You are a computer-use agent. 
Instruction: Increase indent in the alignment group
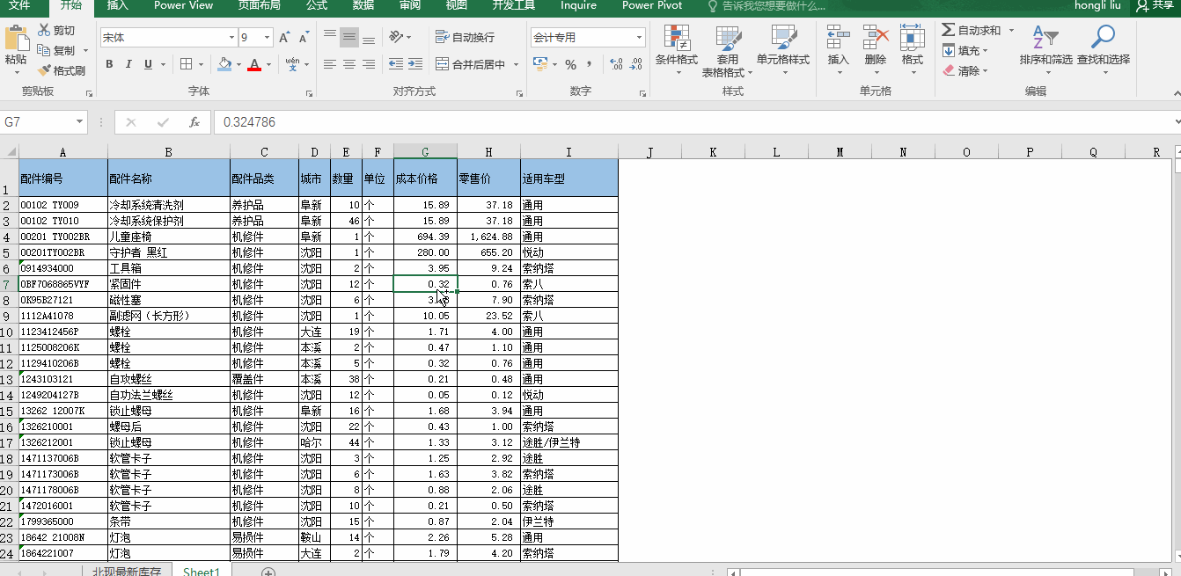click(x=415, y=64)
